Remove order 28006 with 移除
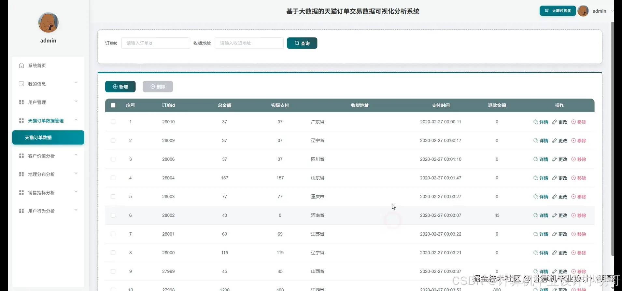Image resolution: width=622 pixels, height=291 pixels. click(579, 159)
